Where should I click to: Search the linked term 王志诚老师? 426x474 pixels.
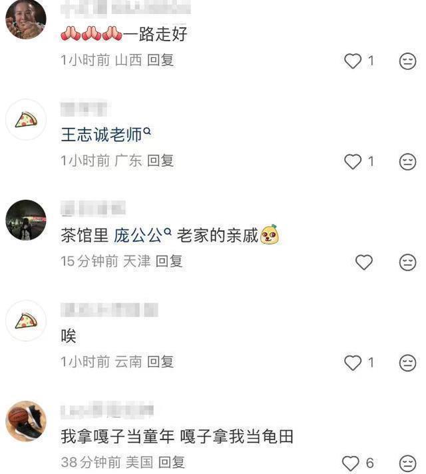coord(106,134)
